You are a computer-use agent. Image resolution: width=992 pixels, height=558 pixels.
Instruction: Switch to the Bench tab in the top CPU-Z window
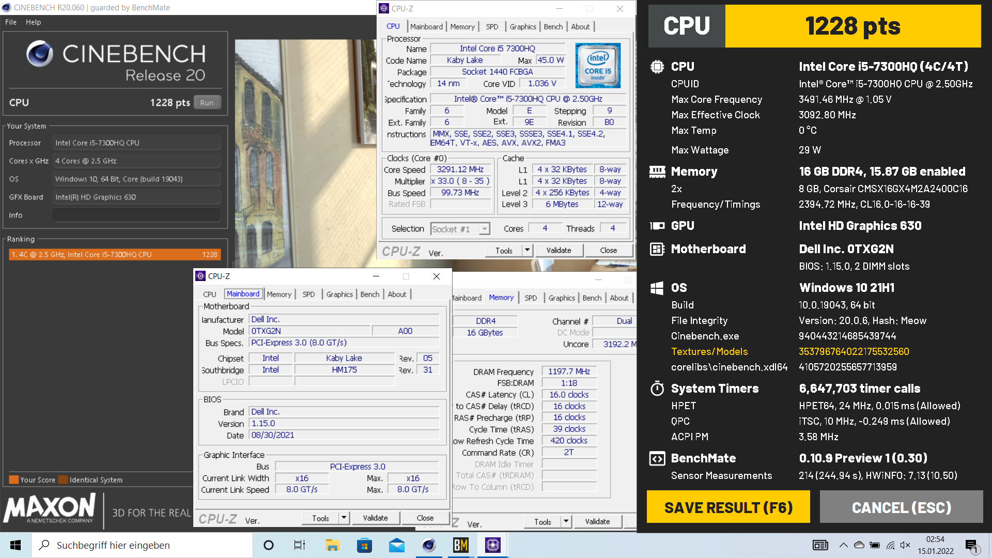553,27
